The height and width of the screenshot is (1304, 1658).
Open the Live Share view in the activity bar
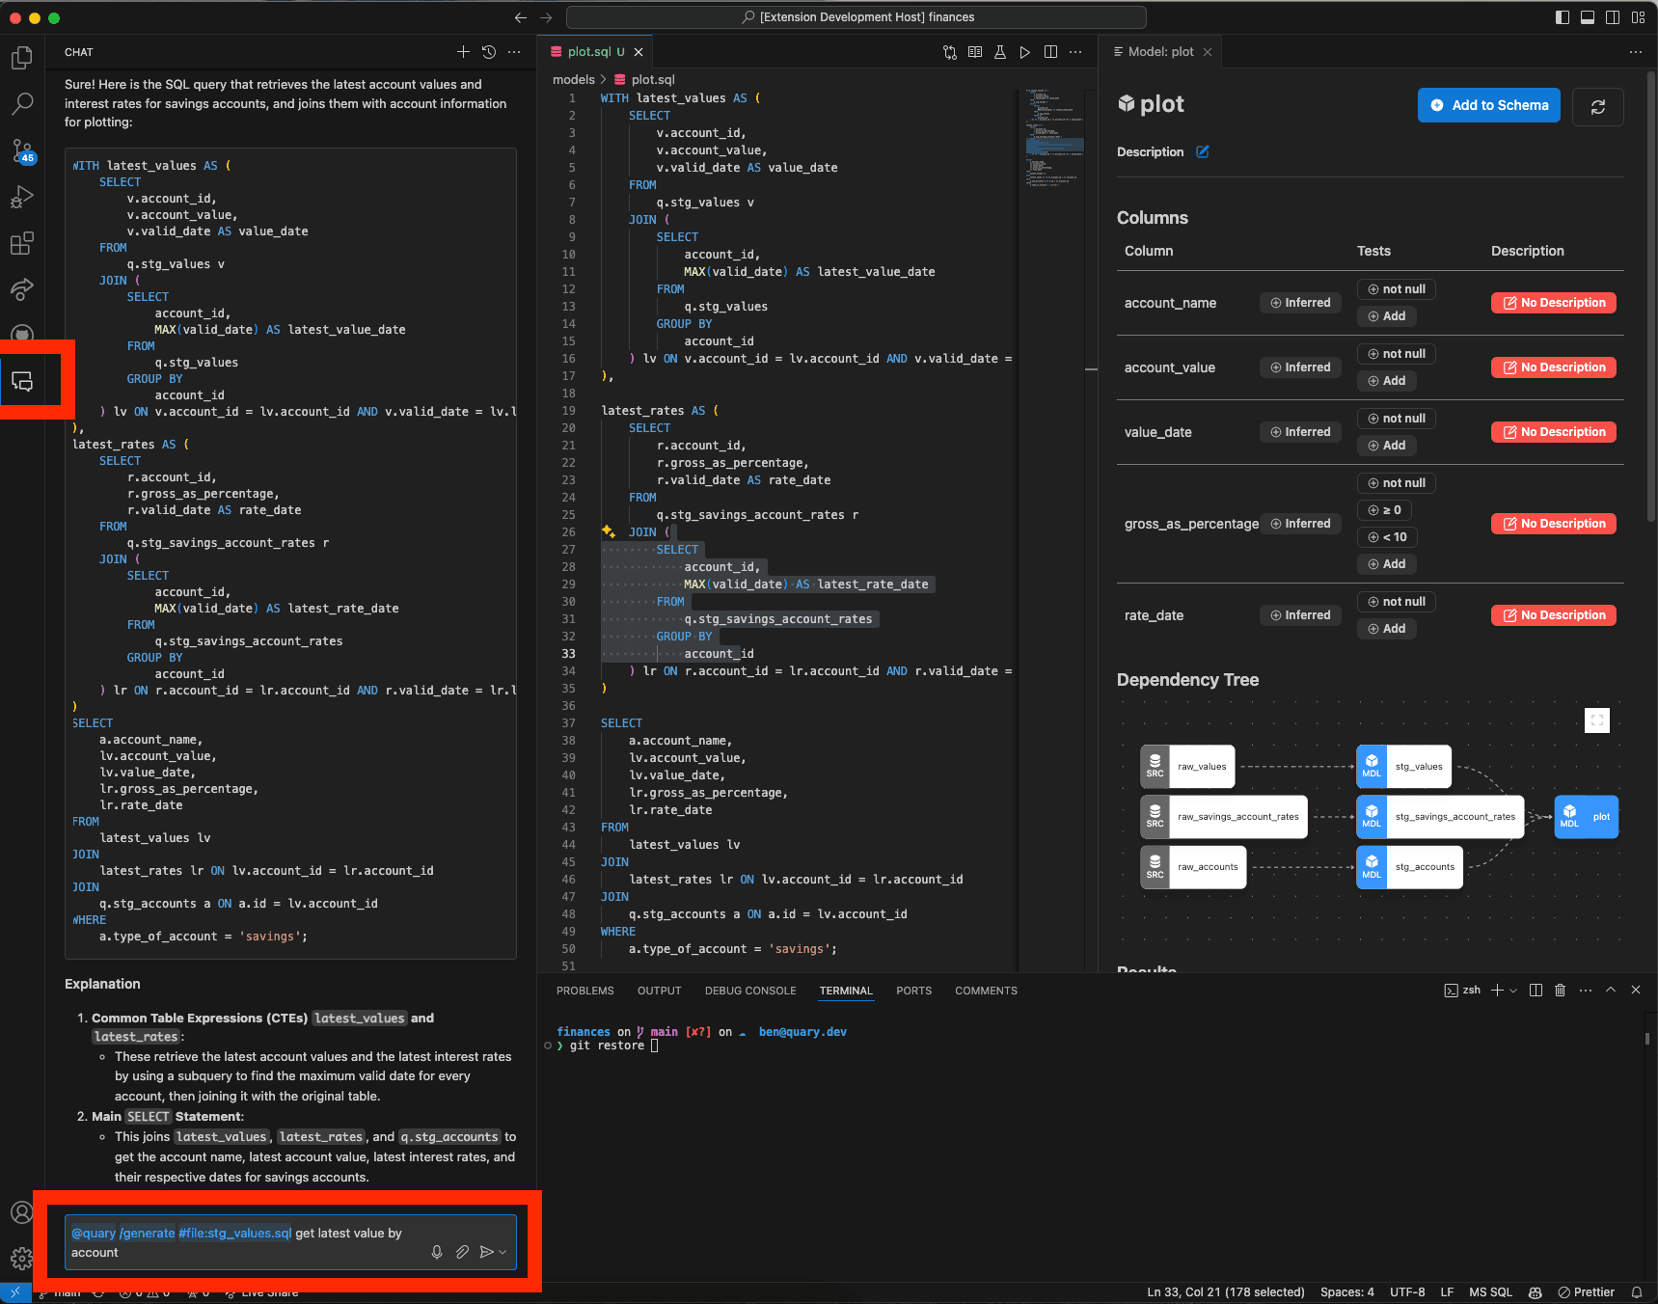[x=21, y=288]
